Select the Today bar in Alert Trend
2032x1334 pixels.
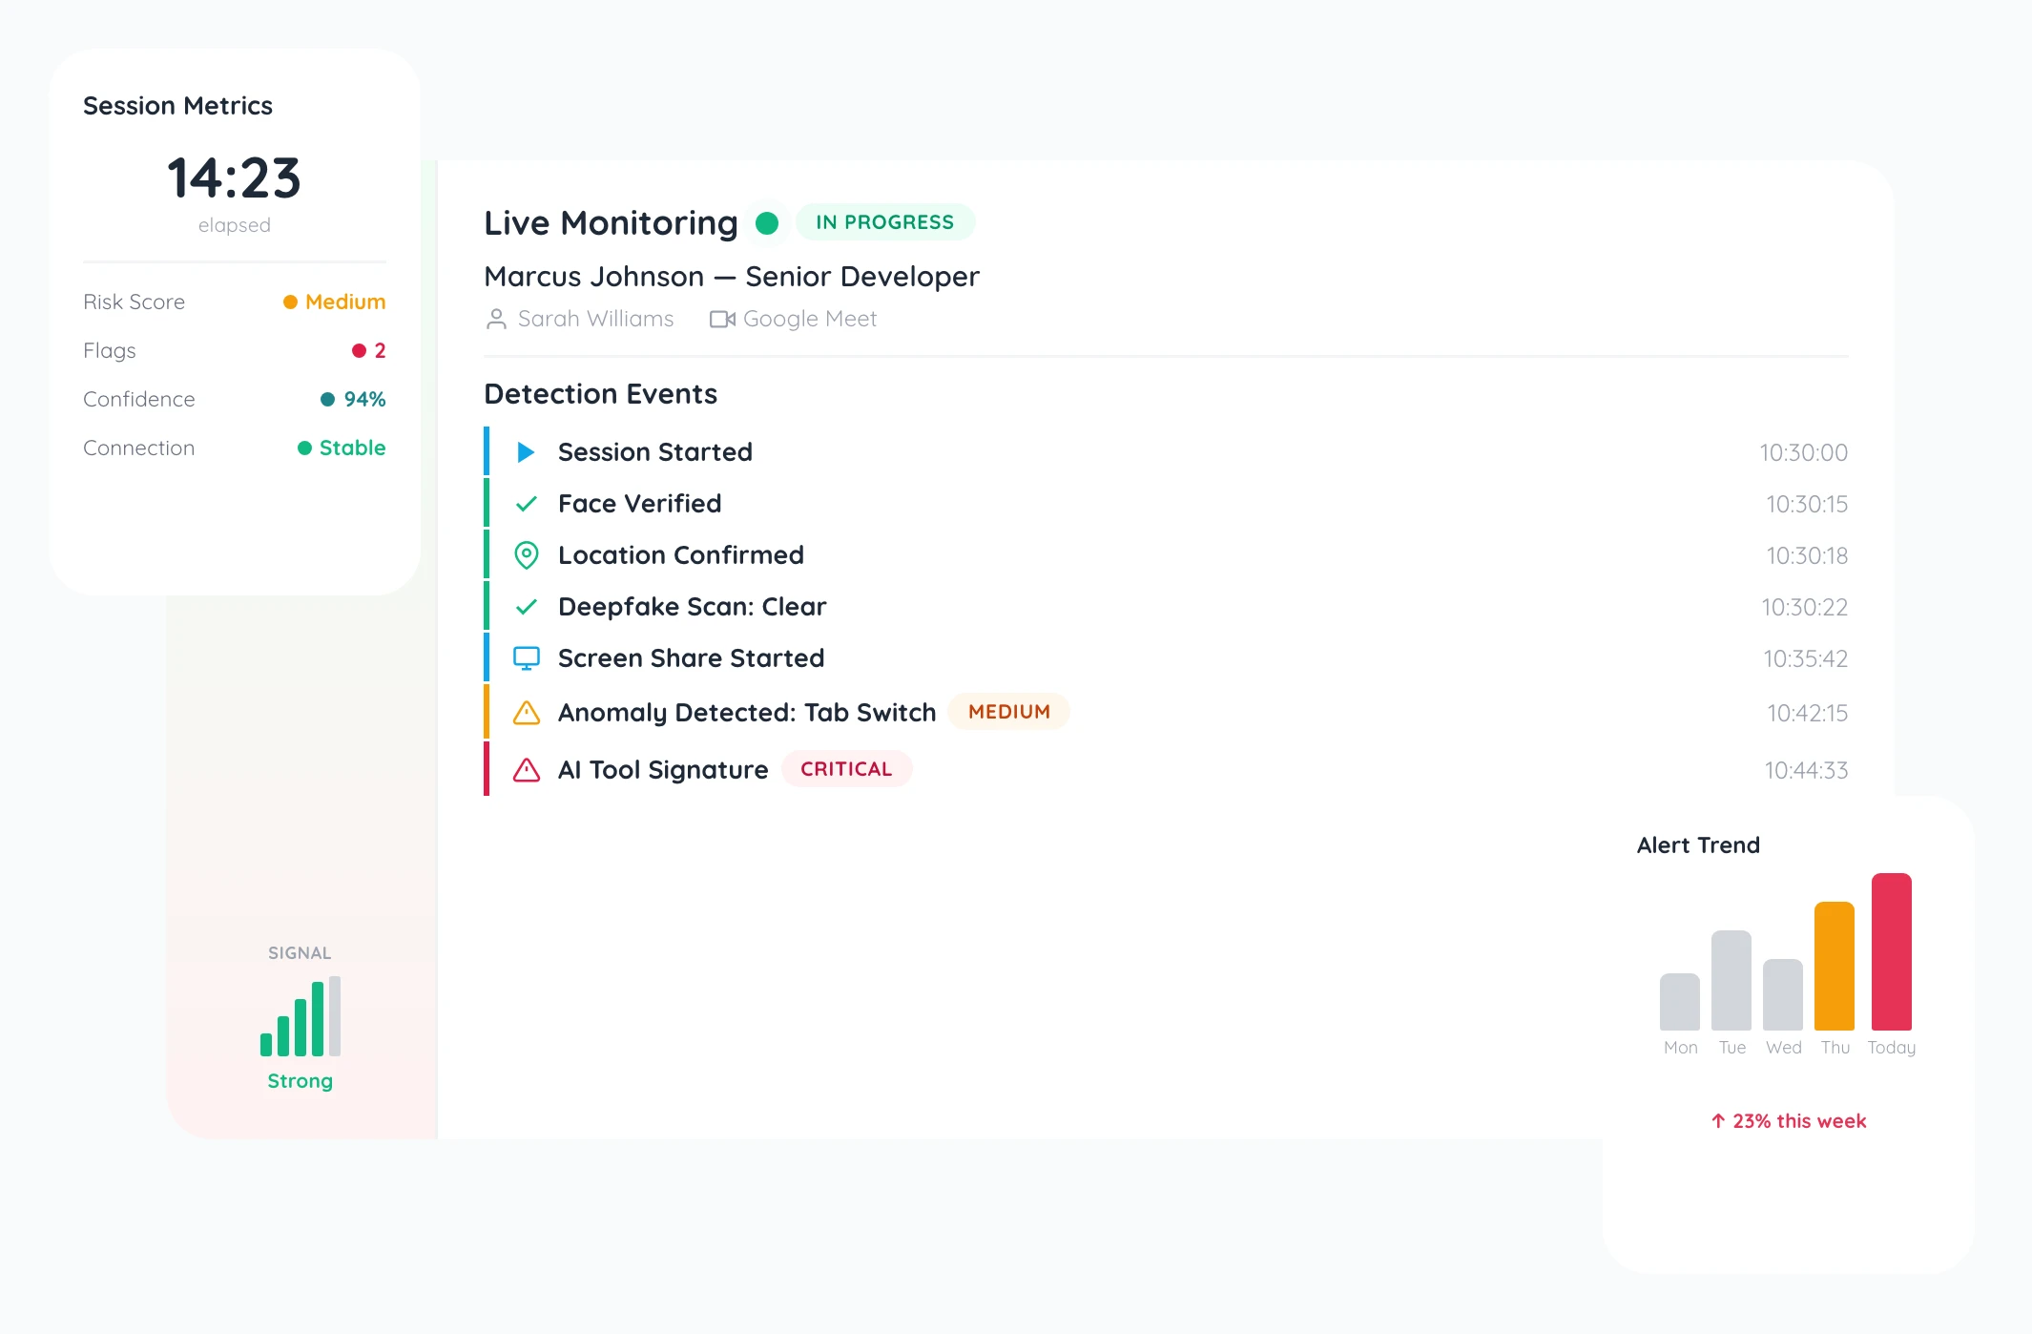click(x=1891, y=951)
